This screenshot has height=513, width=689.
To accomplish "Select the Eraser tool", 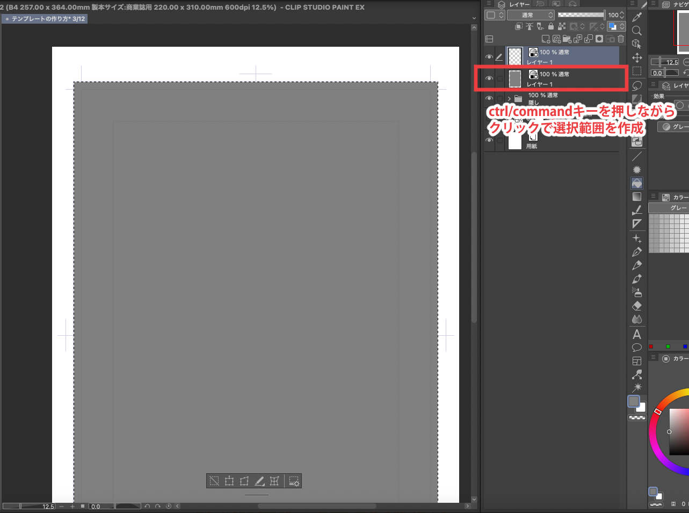I will tap(637, 306).
